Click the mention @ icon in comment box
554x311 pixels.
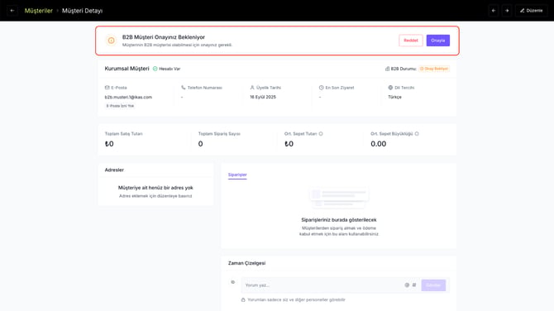(407, 285)
